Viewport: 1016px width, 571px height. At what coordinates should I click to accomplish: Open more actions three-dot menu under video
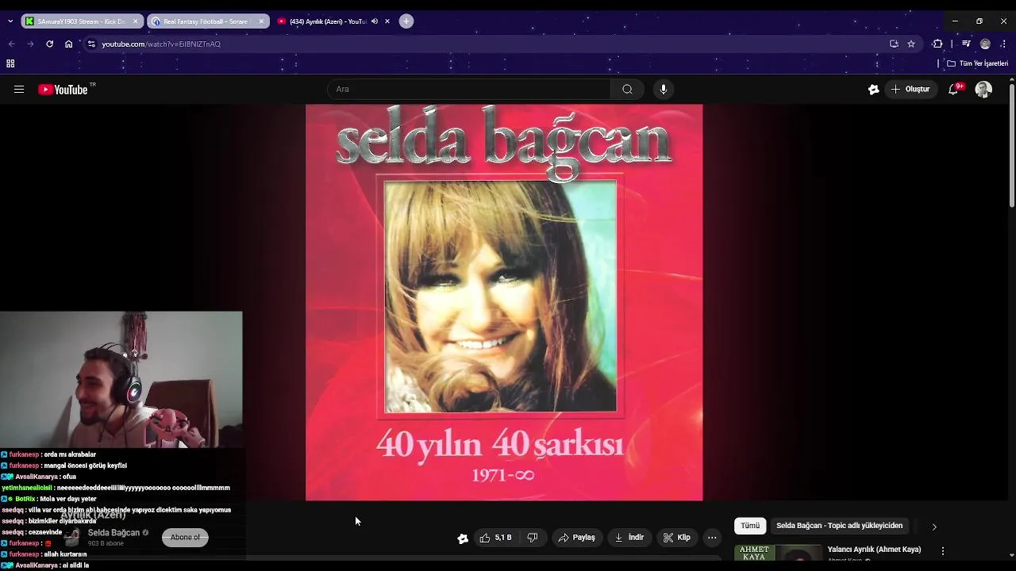[x=712, y=538]
